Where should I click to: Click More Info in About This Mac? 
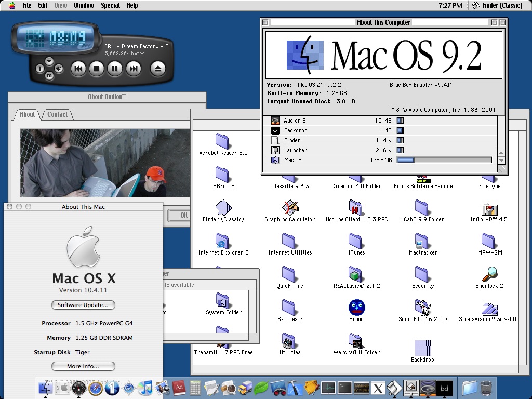[83, 366]
